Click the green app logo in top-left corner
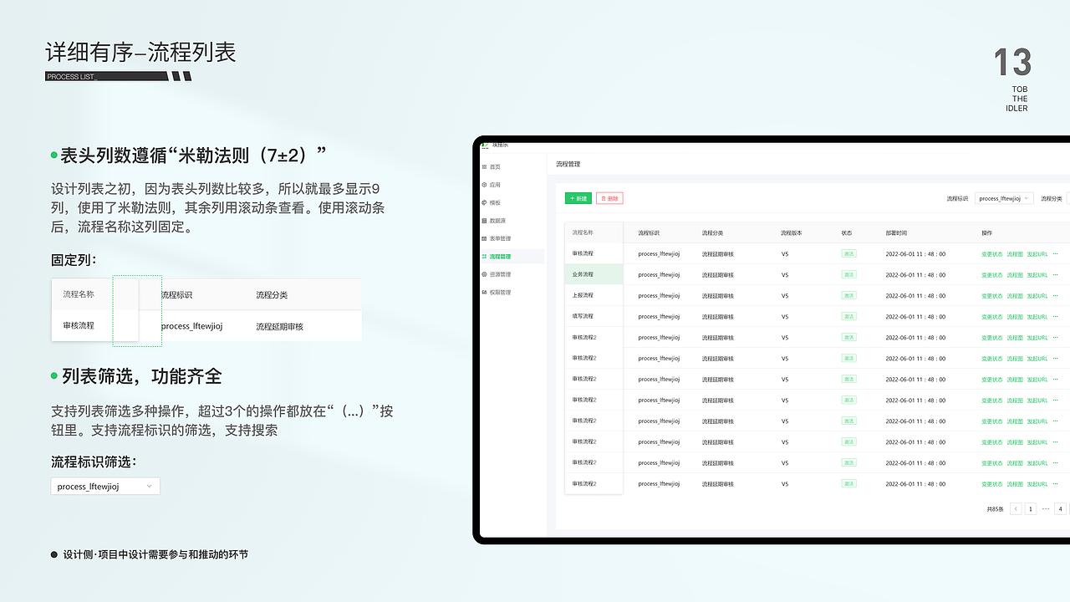The image size is (1070, 602). click(484, 144)
